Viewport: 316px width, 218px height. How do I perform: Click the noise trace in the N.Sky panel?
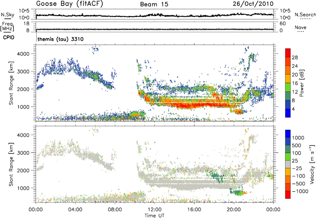(154, 15)
